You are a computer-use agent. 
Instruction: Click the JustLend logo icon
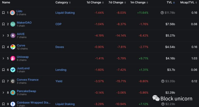click(12, 70)
